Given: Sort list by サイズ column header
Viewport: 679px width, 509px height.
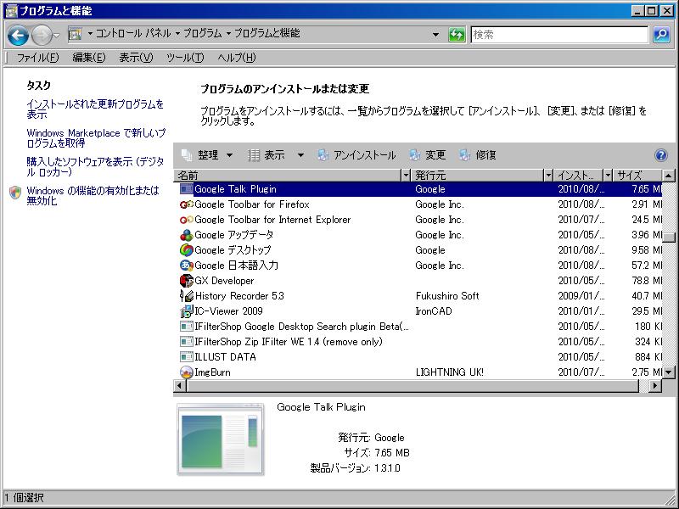Looking at the screenshot, I should (639, 176).
